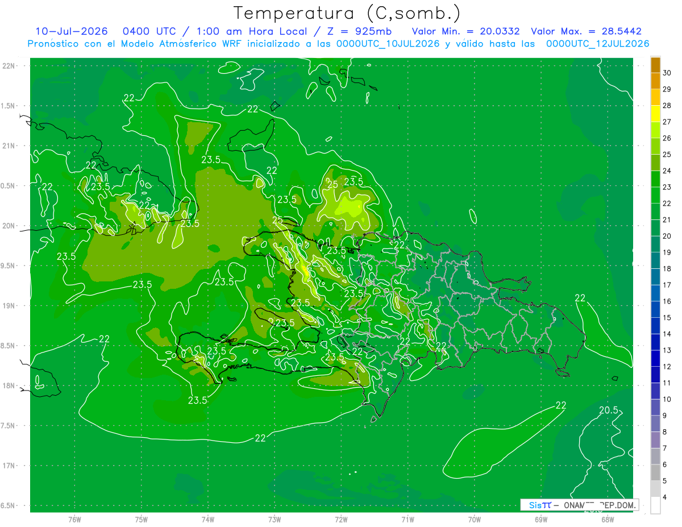Click the '22N' latitude axis label
Screen dimensions: 682x527
(9, 66)
